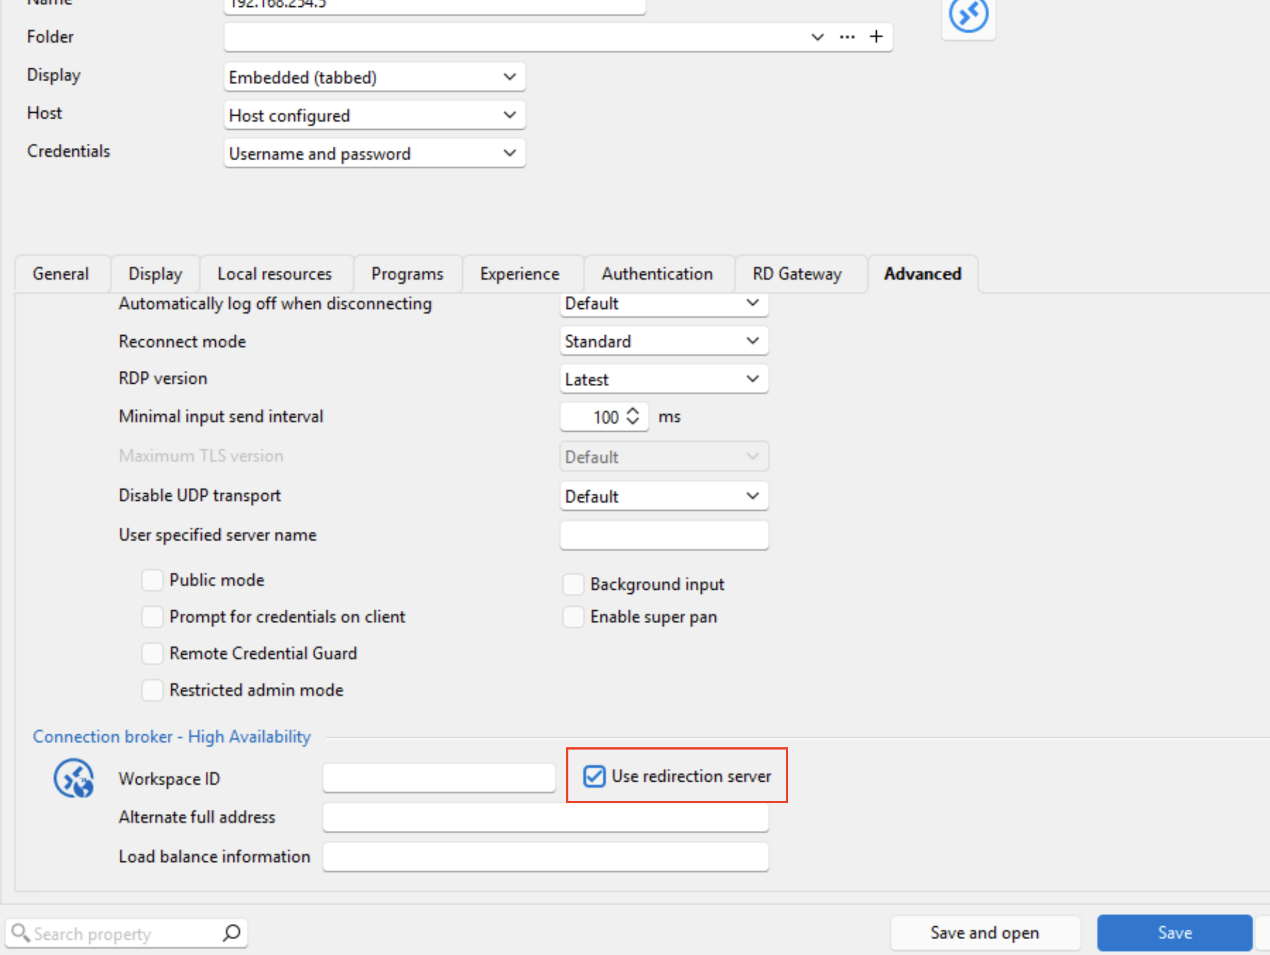Click the search magnifier icon at right of Search property
This screenshot has height=955, width=1270.
click(232, 933)
